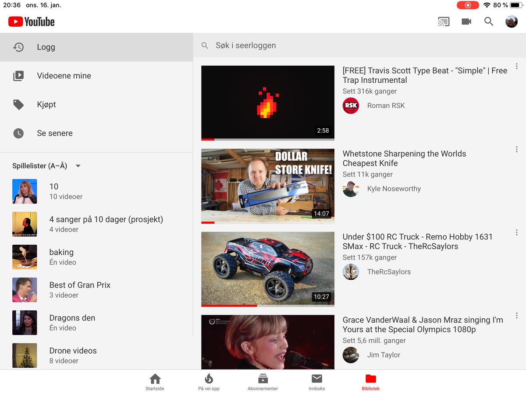Image resolution: width=526 pixels, height=394 pixels.
Task: Tap the Logg history clock icon
Action: [x=18, y=47]
